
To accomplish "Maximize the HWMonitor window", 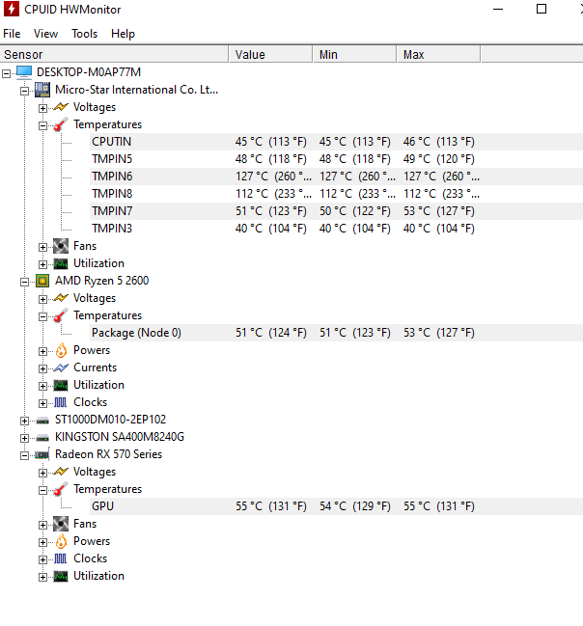I will pos(541,9).
